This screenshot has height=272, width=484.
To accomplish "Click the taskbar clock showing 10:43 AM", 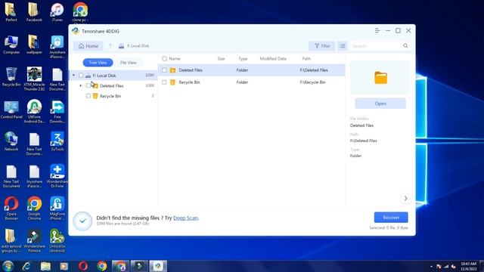I will (x=469, y=266).
